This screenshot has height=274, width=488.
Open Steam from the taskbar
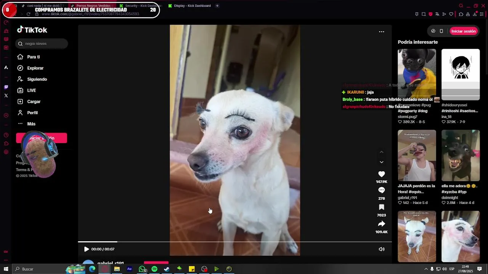pyautogui.click(x=167, y=269)
